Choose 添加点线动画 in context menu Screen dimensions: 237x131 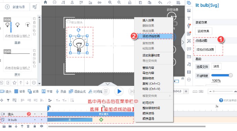click(151, 36)
